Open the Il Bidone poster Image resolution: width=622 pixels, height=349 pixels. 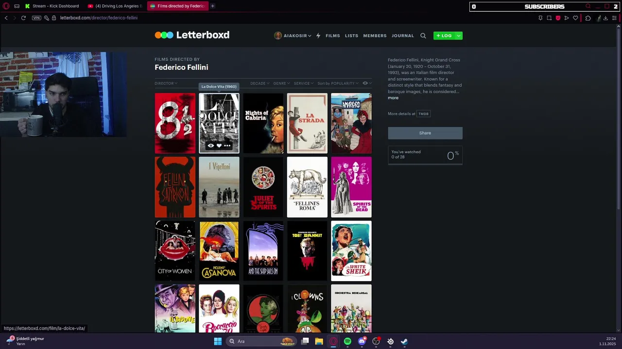[175, 309]
